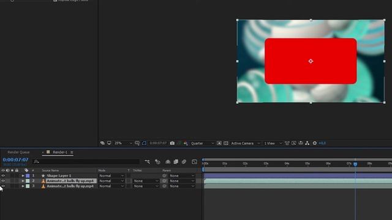Open the Quarter resolution dropdown
The height and width of the screenshot is (220, 392).
point(202,144)
